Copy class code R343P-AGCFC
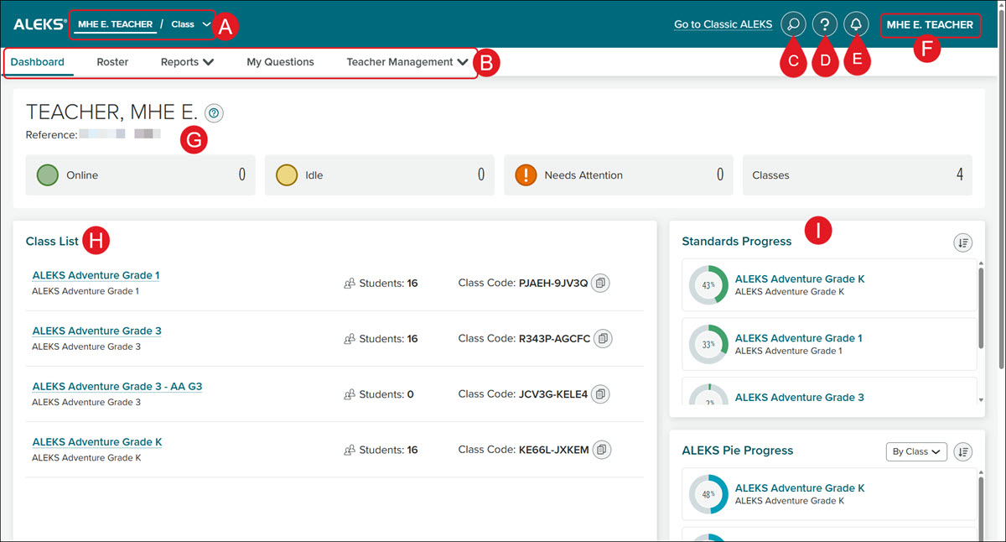 [604, 339]
